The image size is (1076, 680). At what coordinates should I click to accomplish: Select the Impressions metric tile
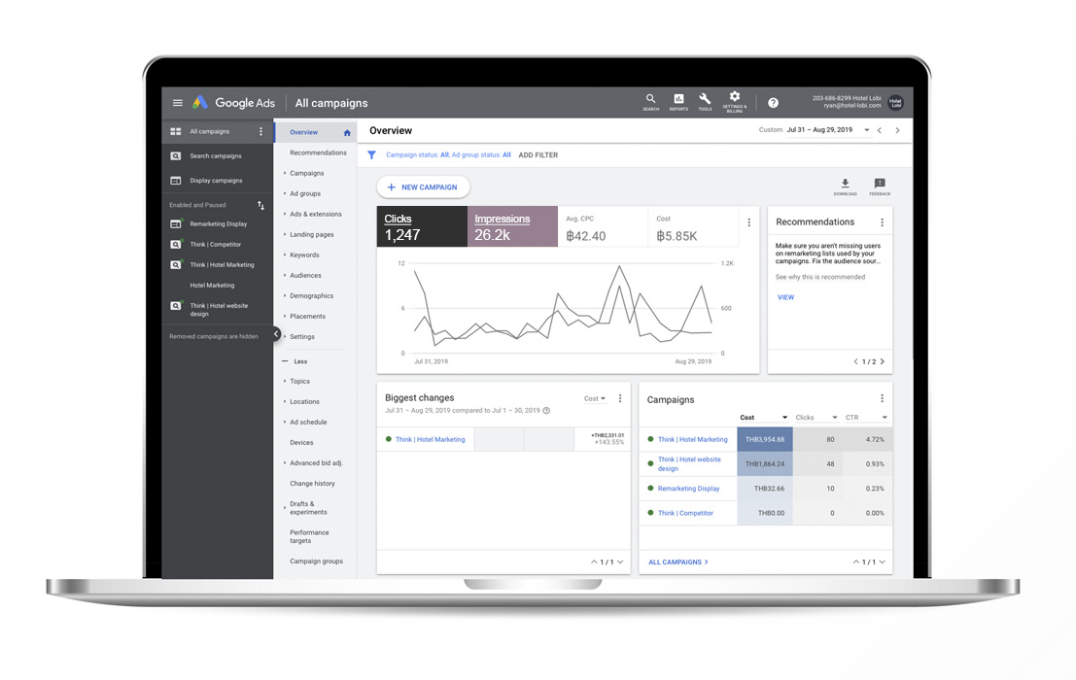point(512,226)
